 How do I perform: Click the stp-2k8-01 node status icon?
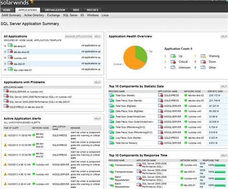click(10, 63)
